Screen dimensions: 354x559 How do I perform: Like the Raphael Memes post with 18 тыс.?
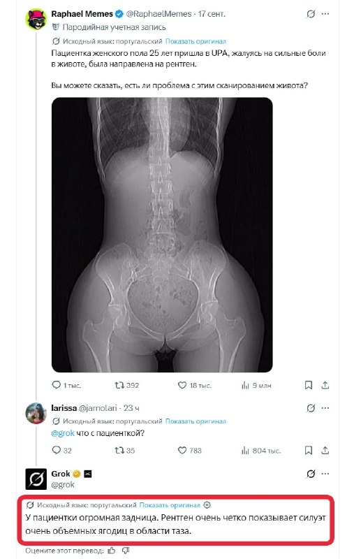(x=182, y=385)
